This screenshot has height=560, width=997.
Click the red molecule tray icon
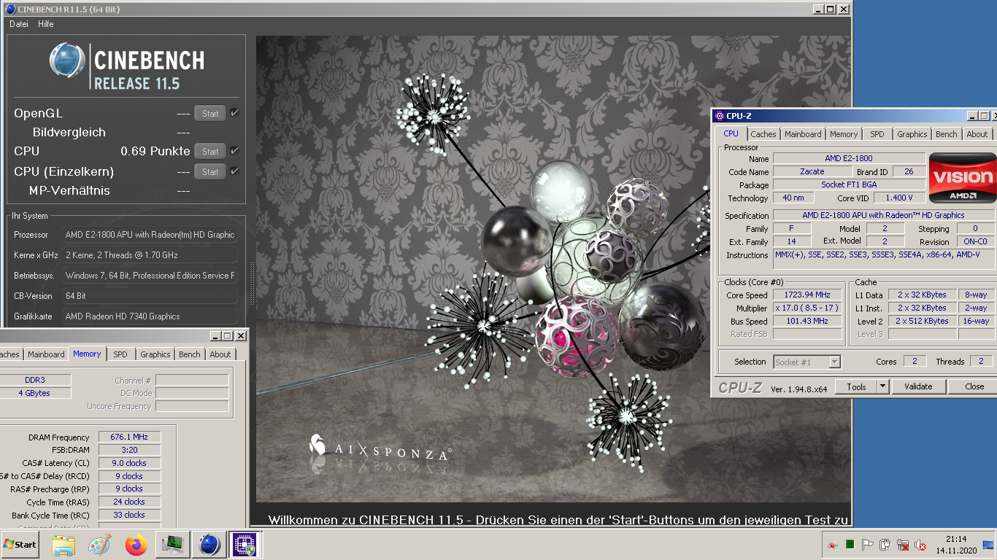click(833, 545)
